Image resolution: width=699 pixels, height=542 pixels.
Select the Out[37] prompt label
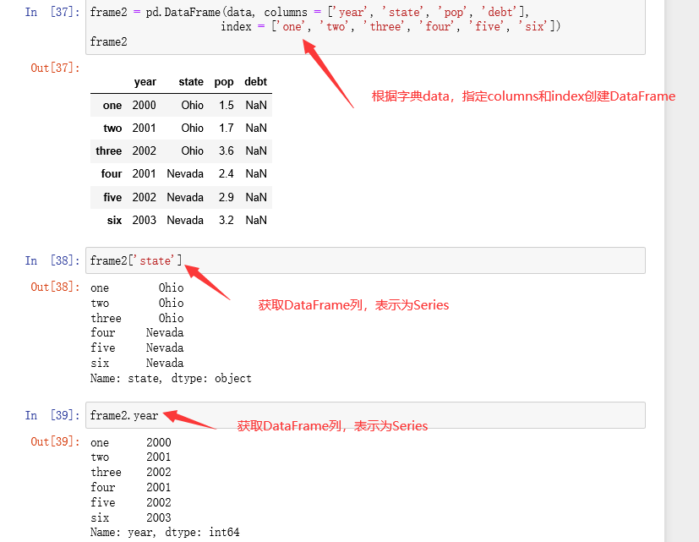click(55, 68)
